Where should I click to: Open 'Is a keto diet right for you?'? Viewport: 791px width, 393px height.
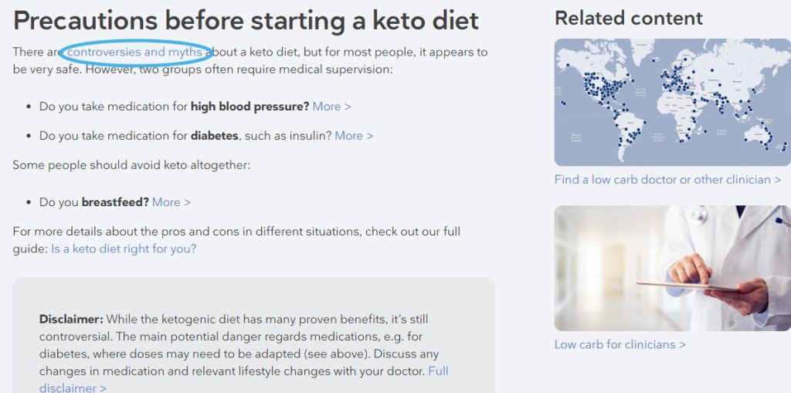124,249
